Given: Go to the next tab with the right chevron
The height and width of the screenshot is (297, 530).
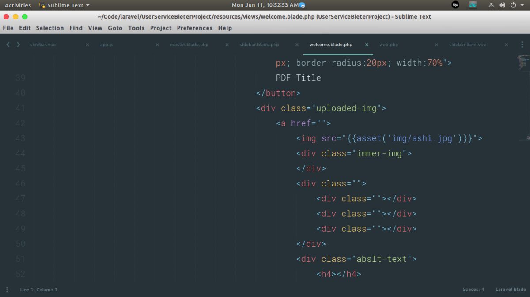Looking at the screenshot, I should (19, 45).
